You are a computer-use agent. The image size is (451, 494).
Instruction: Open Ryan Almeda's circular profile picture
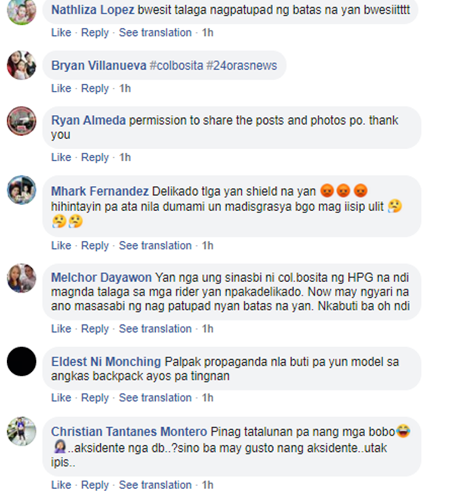click(22, 121)
